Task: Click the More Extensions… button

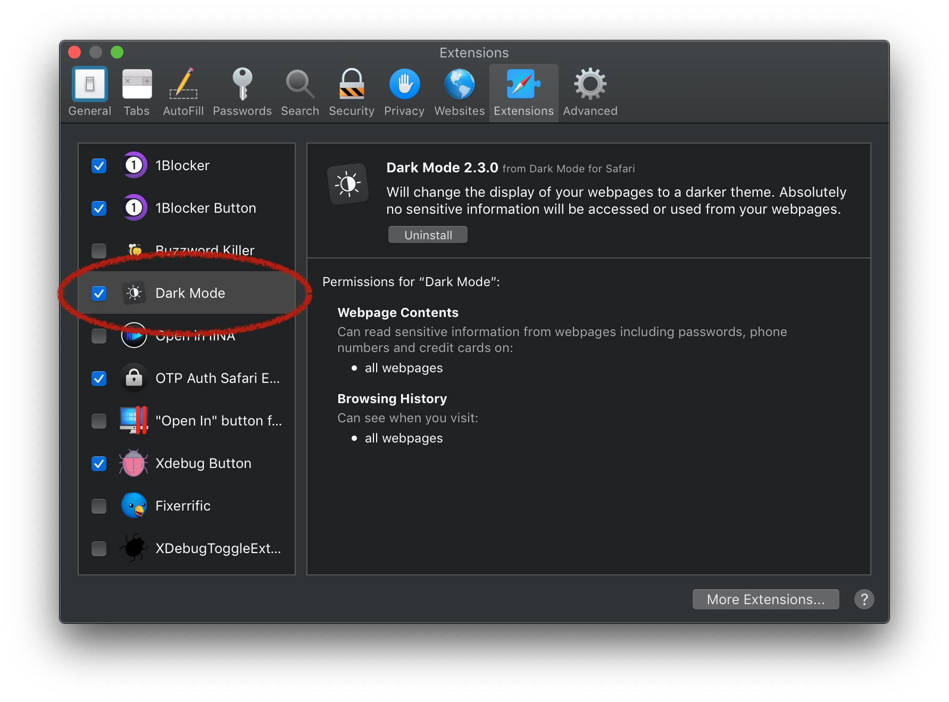Action: coord(765,599)
